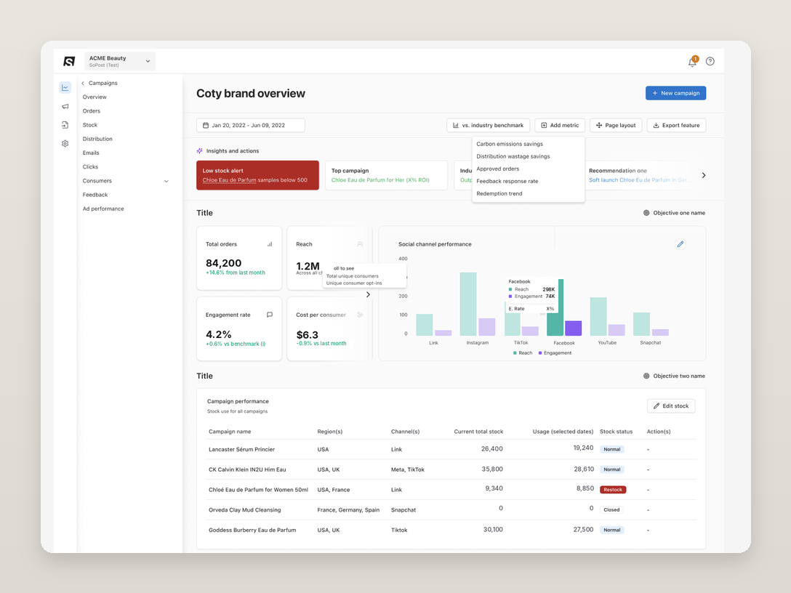Click the Low stock alert card
The height and width of the screenshot is (593, 791).
click(257, 175)
